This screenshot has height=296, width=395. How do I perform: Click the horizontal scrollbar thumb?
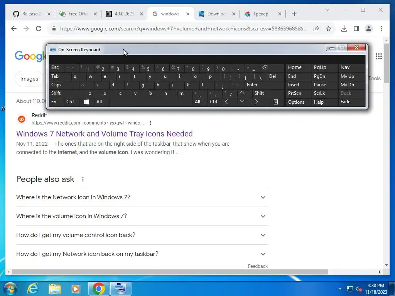[170, 272]
